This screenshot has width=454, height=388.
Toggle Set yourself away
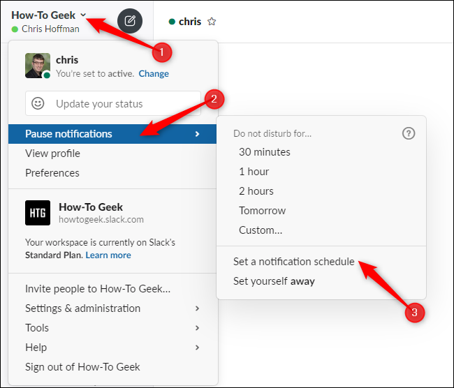click(x=274, y=281)
